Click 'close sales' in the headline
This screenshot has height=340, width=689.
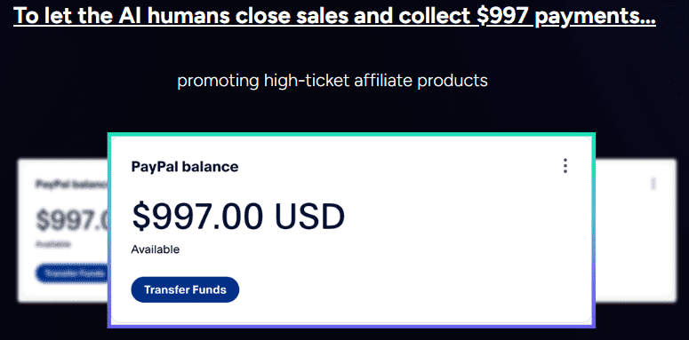(294, 15)
